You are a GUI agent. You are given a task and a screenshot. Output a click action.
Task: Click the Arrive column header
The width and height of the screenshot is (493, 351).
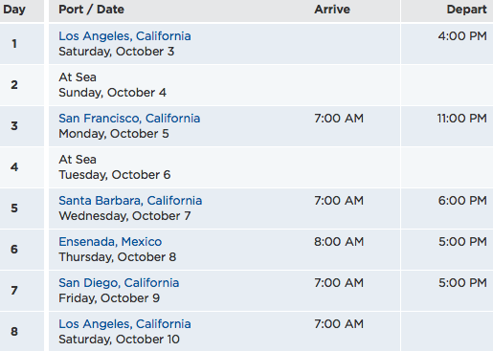click(332, 10)
